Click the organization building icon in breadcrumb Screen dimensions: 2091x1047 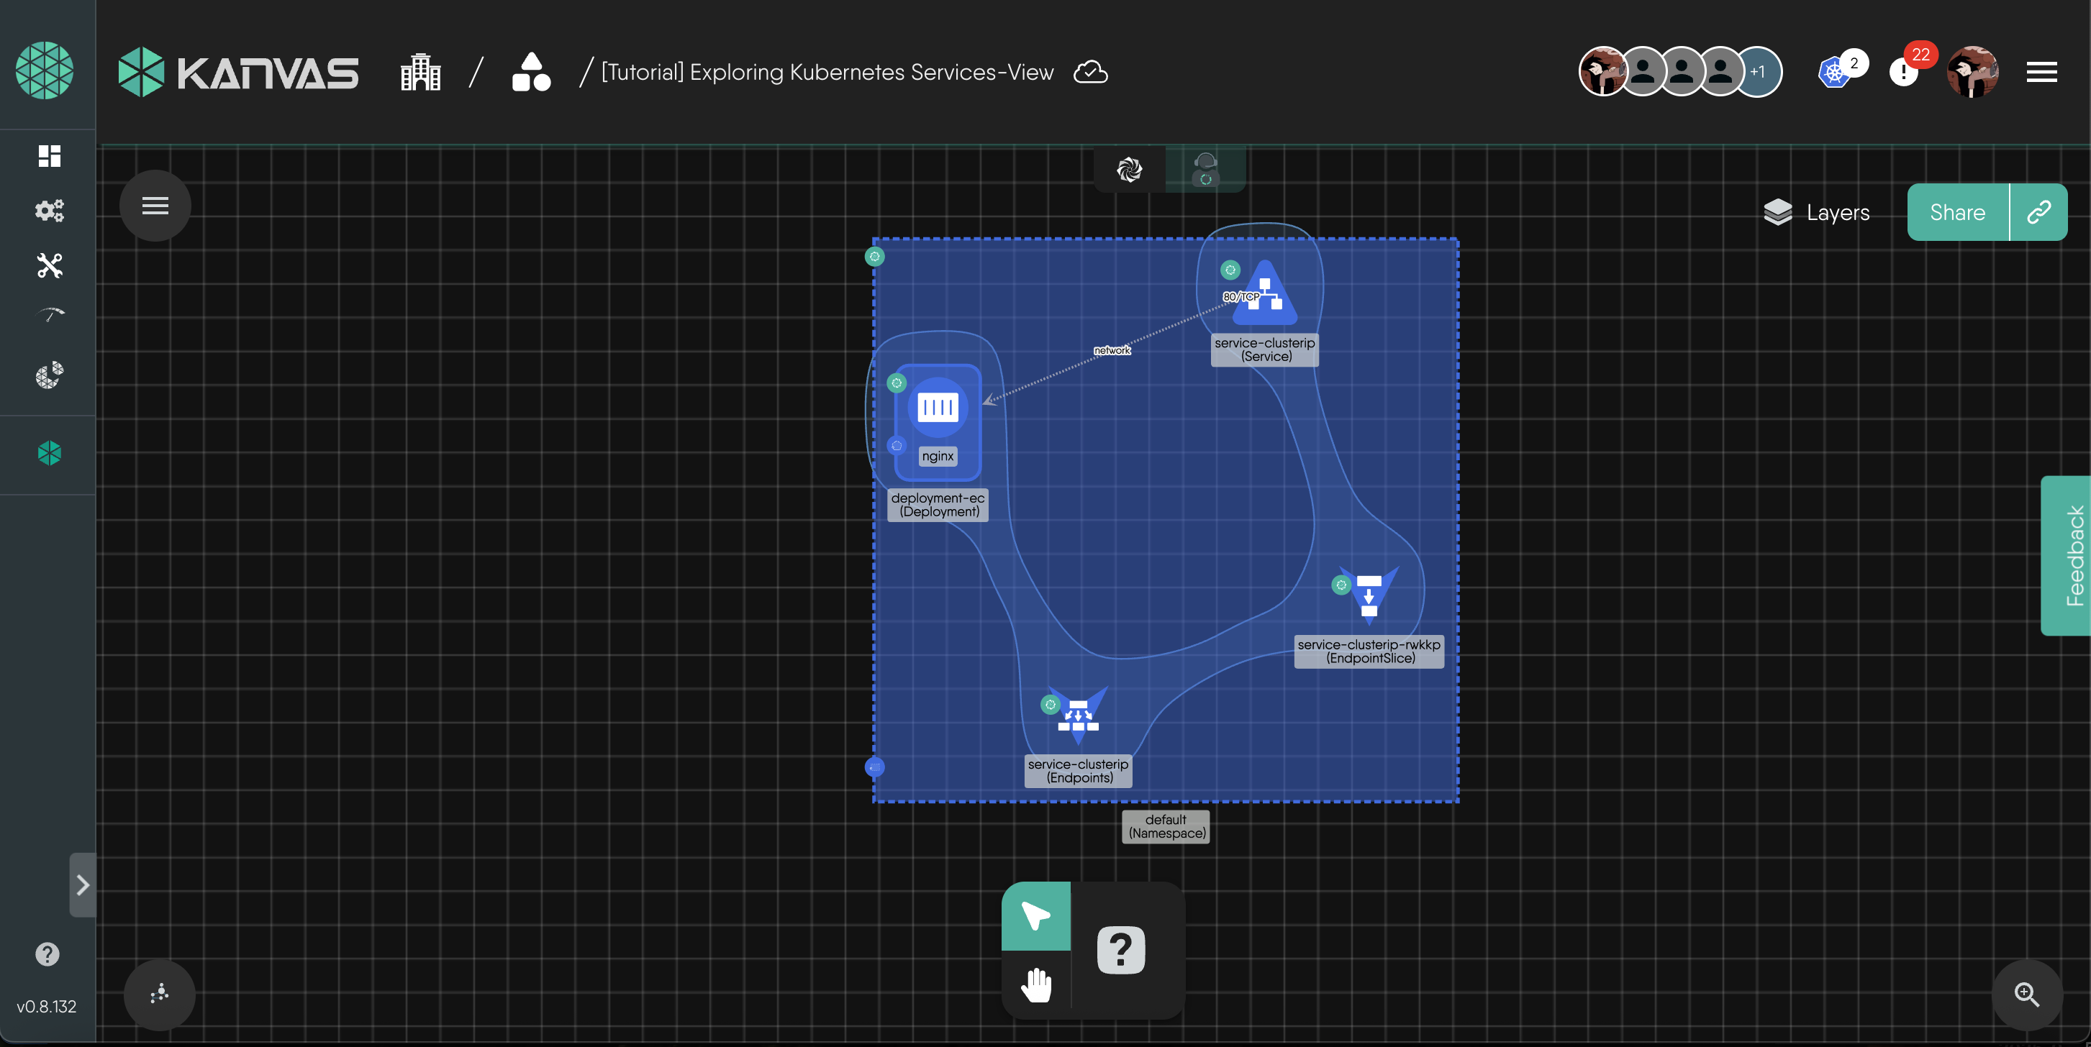(x=420, y=72)
